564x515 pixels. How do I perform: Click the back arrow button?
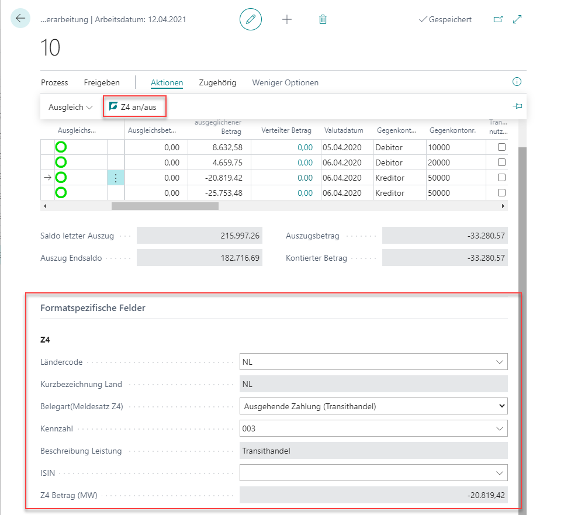tap(20, 19)
